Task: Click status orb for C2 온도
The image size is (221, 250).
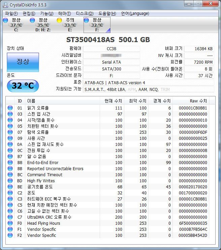Action: (10, 193)
